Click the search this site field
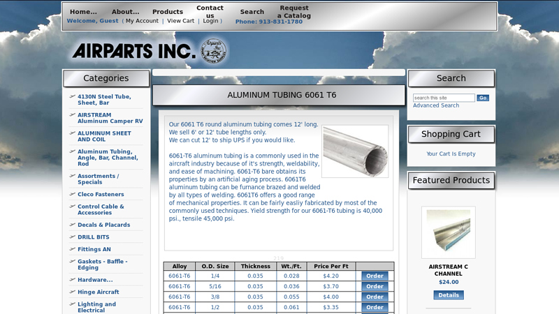The width and height of the screenshot is (559, 314). [444, 98]
